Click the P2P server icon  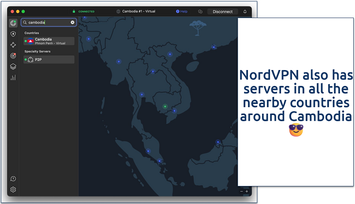(30, 59)
